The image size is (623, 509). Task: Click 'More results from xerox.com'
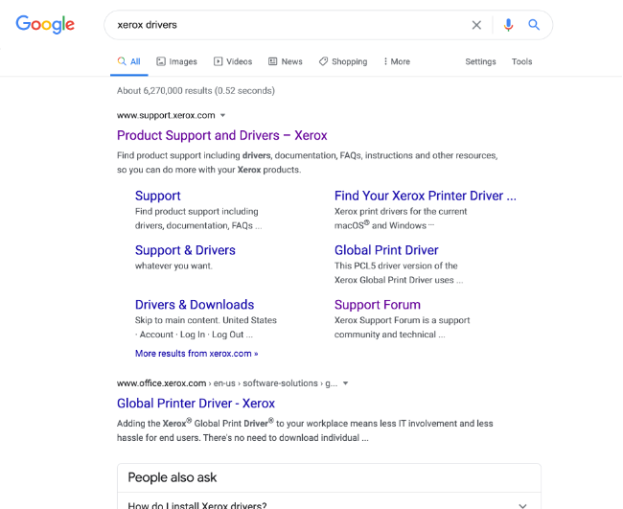tap(196, 354)
